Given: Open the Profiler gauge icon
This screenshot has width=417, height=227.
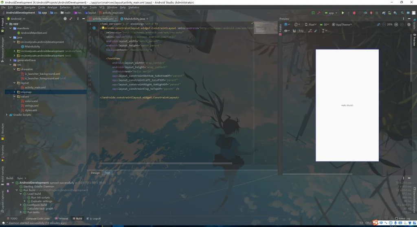Looking at the screenshot, I should [365, 13].
